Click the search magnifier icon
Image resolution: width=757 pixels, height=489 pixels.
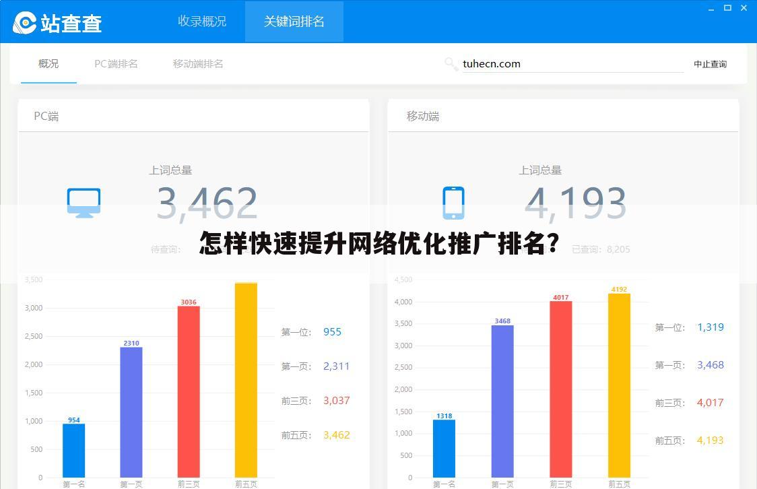pyautogui.click(x=450, y=64)
